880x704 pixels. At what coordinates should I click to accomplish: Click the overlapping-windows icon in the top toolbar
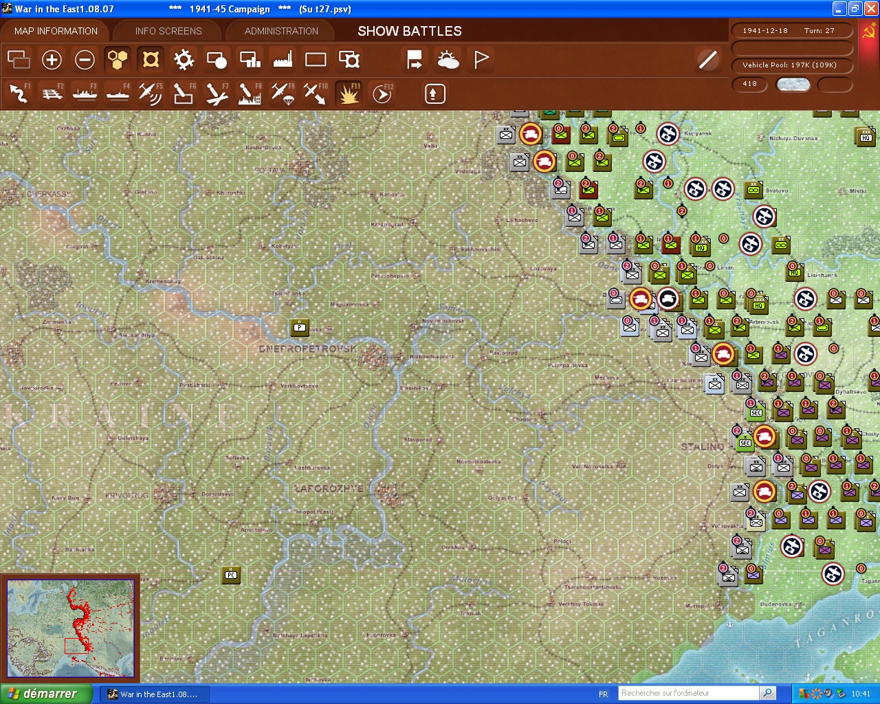pos(19,60)
